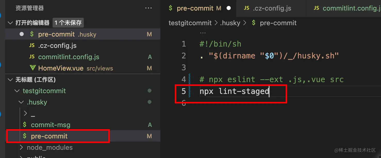Image resolution: width=381 pixels, height=158 pixels.
Task: Click the JS icon on the commitlint.config.js tab
Action: [316, 8]
